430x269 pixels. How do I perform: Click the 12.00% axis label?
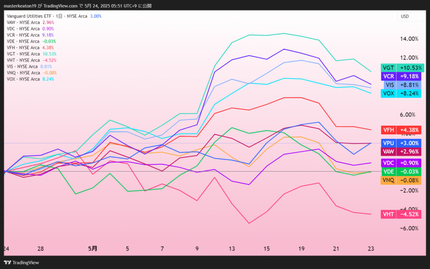[409, 58]
